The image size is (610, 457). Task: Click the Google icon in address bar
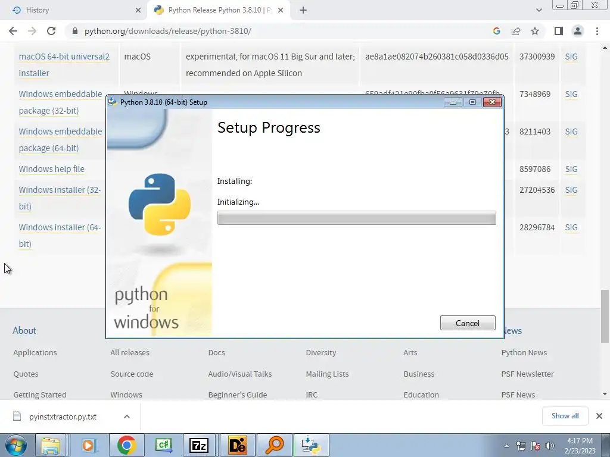[x=496, y=31]
